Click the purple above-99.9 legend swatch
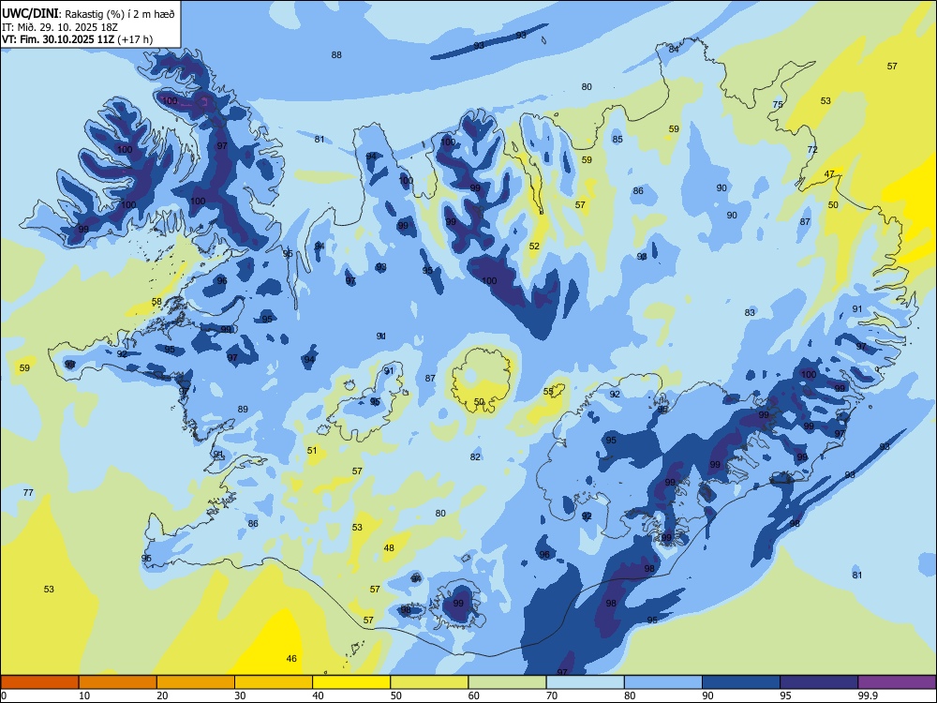937x703 pixels. pyautogui.click(x=897, y=682)
